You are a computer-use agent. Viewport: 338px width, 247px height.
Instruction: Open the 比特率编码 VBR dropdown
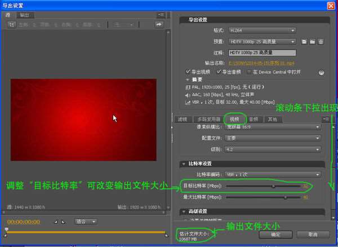[273, 174]
